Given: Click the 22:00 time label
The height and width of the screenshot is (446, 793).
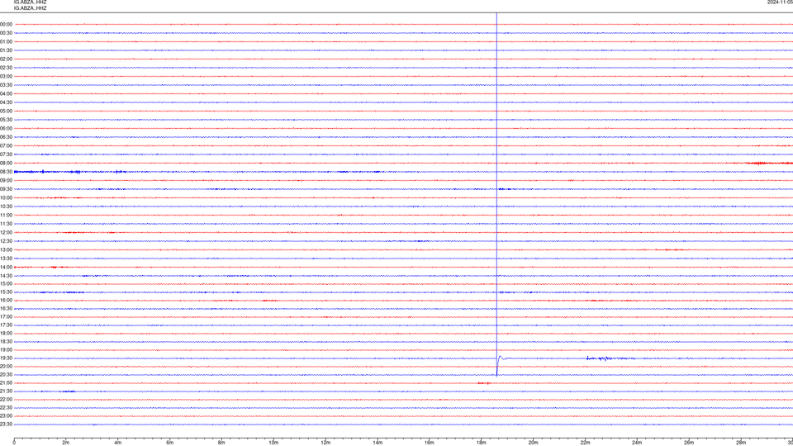Looking at the screenshot, I should pos(6,400).
